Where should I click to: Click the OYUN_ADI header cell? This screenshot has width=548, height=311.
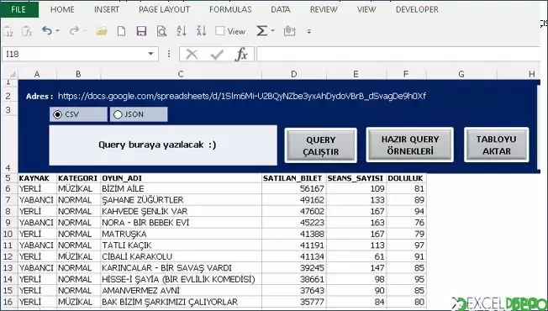(x=181, y=178)
